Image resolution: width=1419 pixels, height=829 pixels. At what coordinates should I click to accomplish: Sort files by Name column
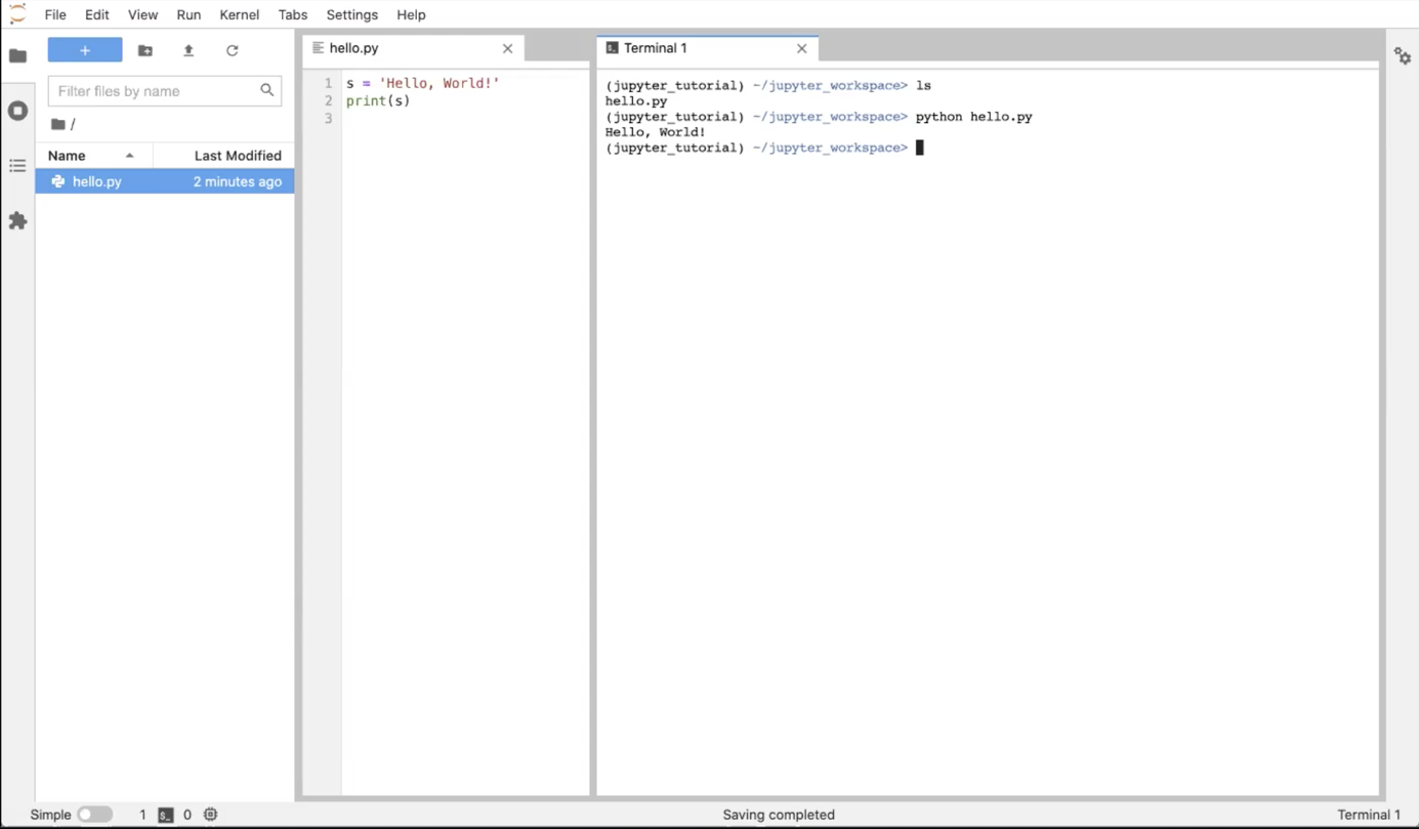[67, 155]
